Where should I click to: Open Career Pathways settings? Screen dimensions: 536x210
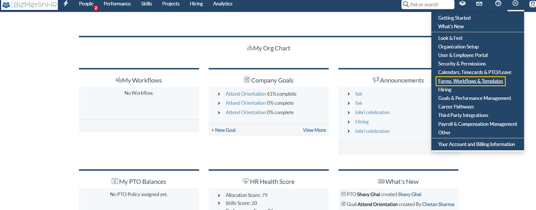point(456,107)
